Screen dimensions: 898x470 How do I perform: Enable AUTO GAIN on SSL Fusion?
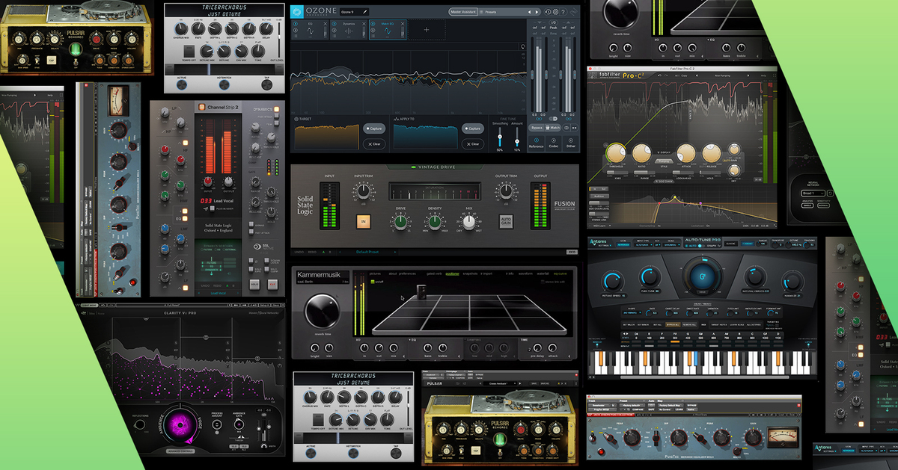(507, 222)
